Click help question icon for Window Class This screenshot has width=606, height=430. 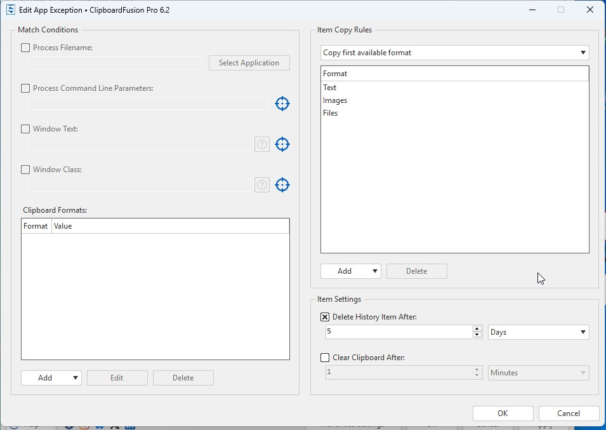(x=261, y=185)
